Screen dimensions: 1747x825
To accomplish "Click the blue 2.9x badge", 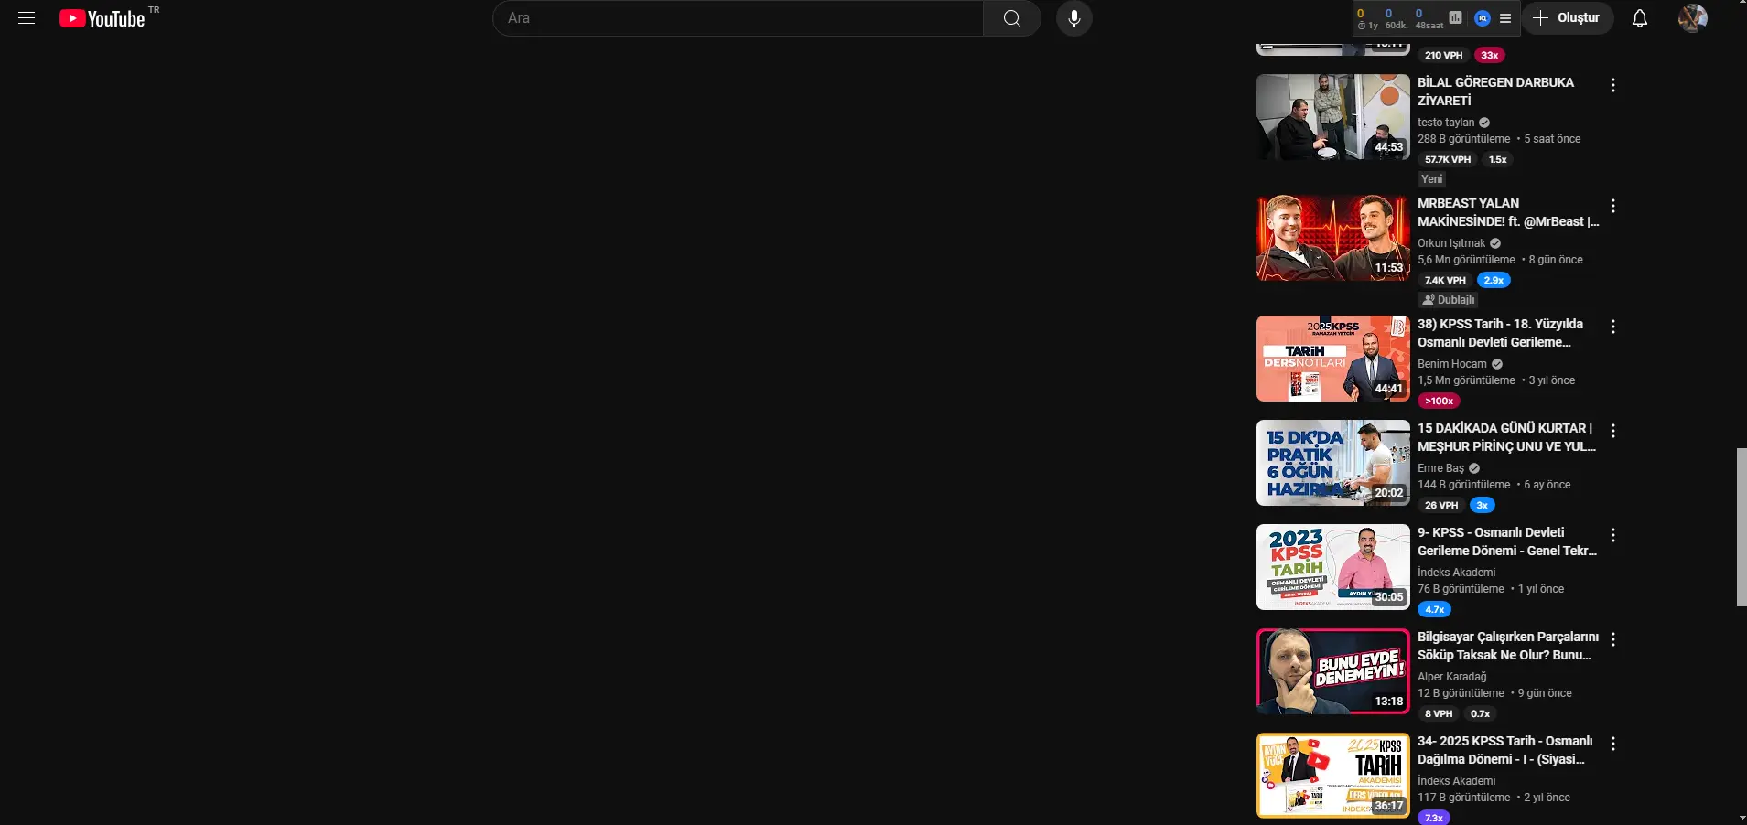I will tap(1494, 280).
